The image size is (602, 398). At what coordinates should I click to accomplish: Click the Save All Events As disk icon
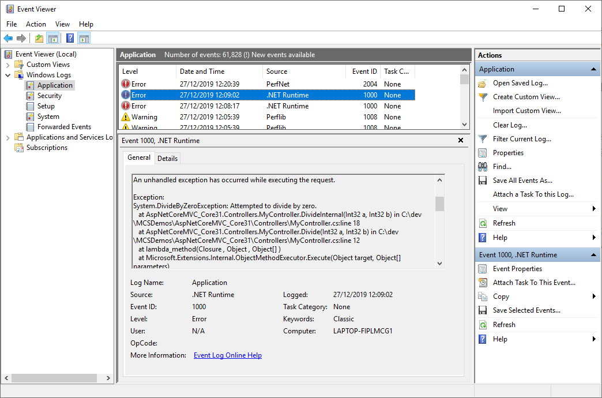[x=483, y=181]
